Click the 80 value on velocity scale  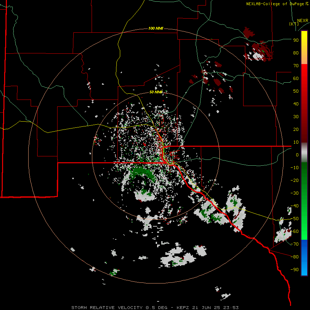pos(296,53)
